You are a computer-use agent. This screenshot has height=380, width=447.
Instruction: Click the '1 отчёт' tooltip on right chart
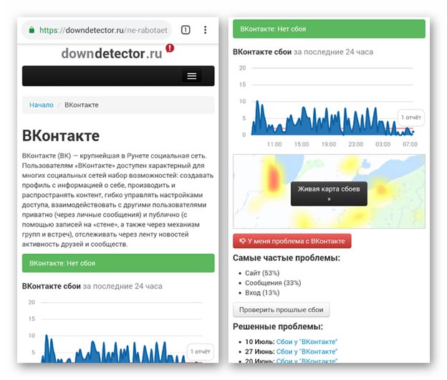411,117
